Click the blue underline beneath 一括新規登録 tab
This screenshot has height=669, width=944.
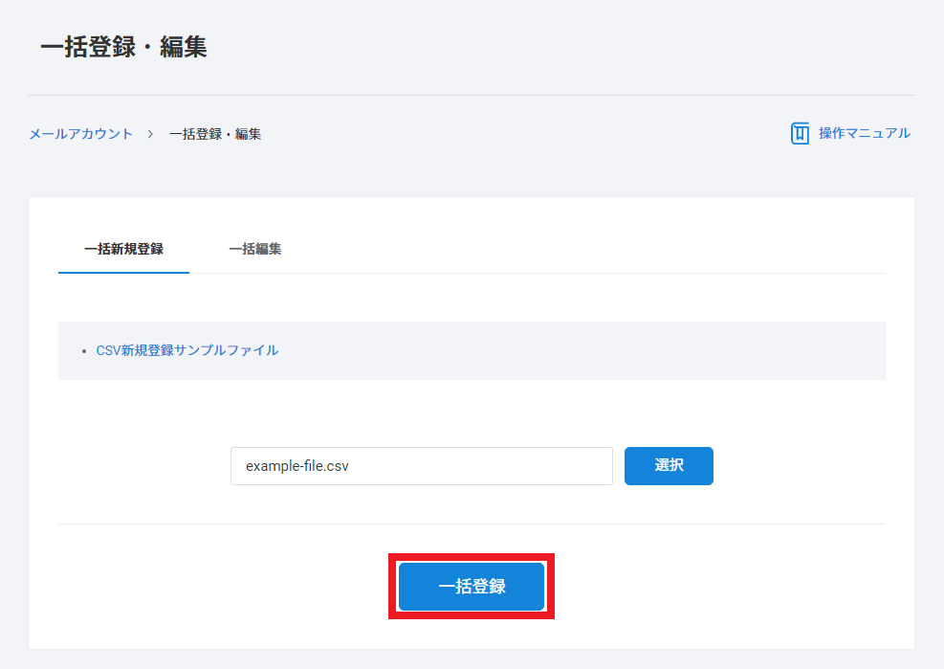click(123, 272)
